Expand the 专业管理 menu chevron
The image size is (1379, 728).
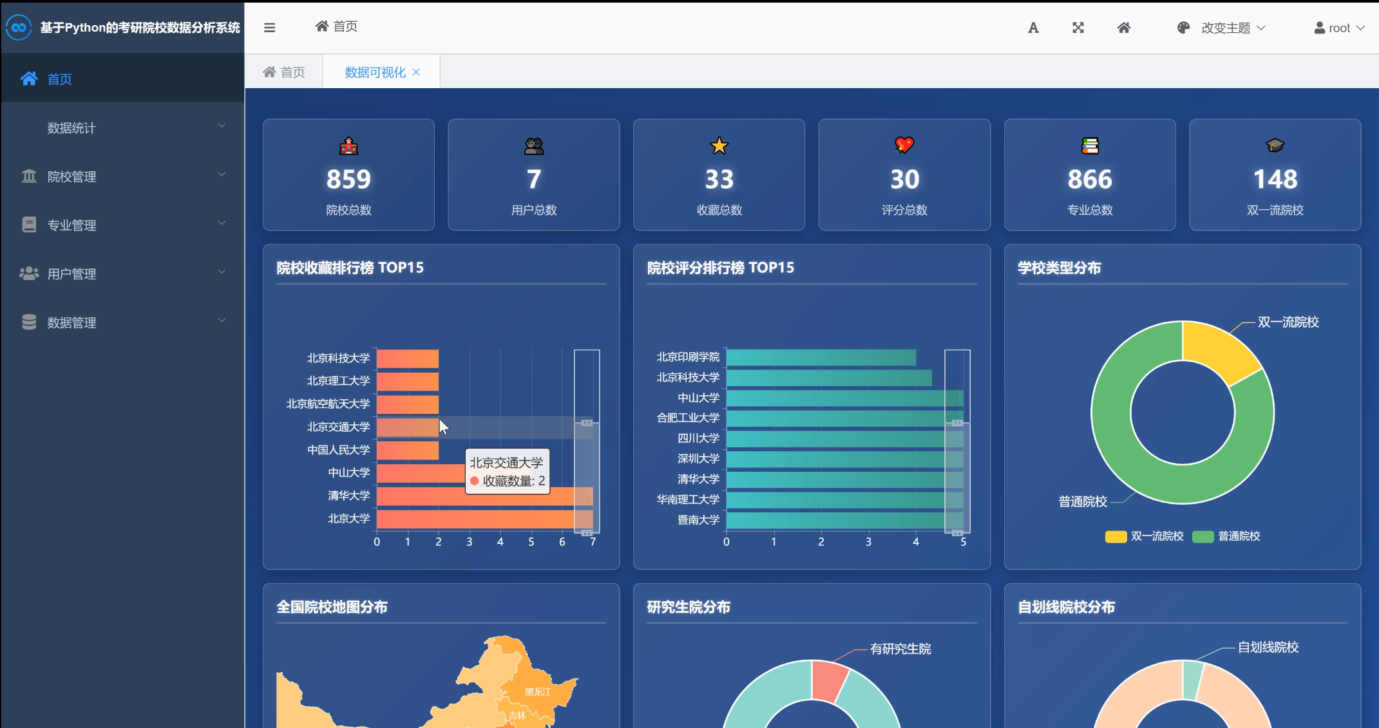pyautogui.click(x=222, y=223)
